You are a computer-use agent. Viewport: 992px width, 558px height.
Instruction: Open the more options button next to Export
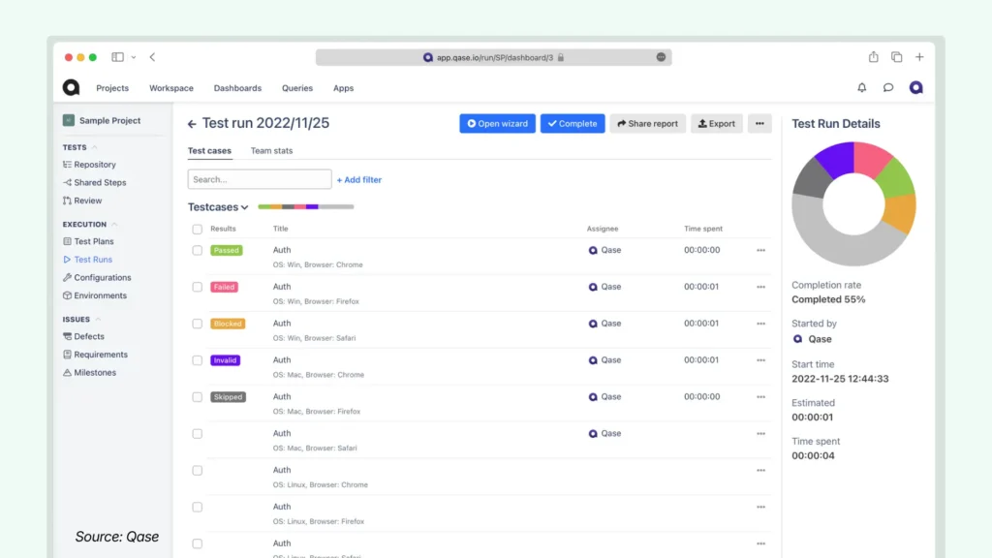[759, 123]
